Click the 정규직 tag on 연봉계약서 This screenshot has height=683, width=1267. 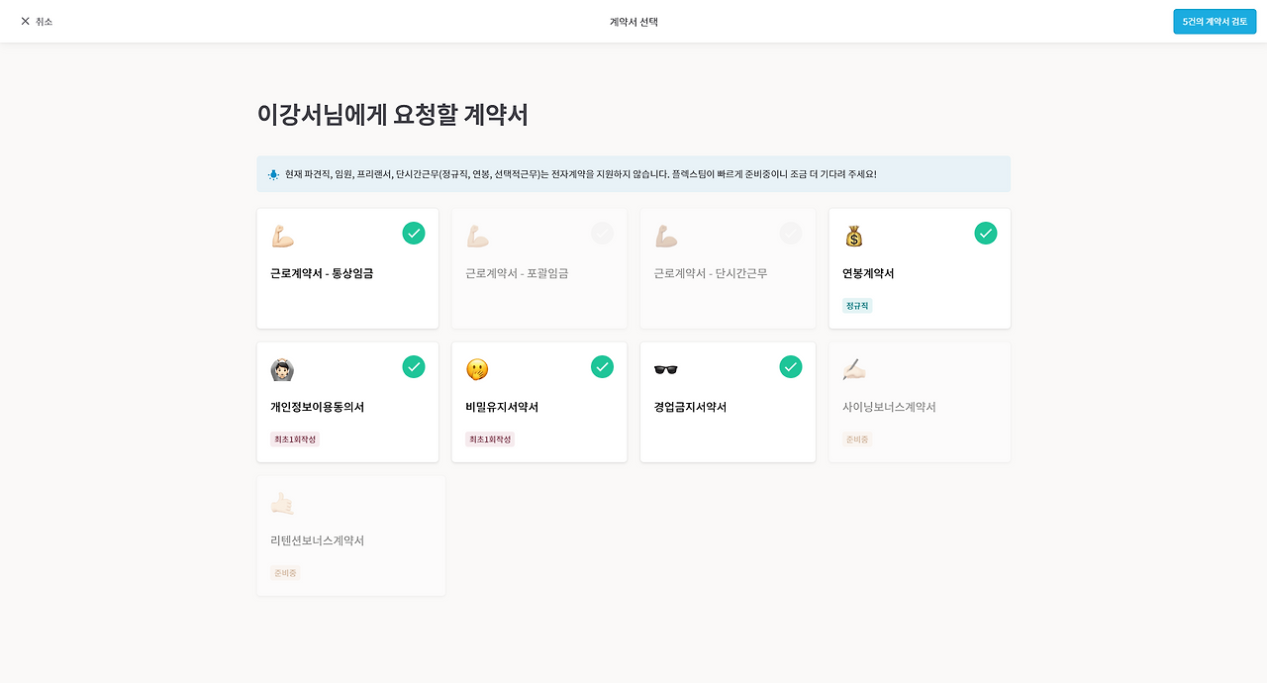(857, 306)
